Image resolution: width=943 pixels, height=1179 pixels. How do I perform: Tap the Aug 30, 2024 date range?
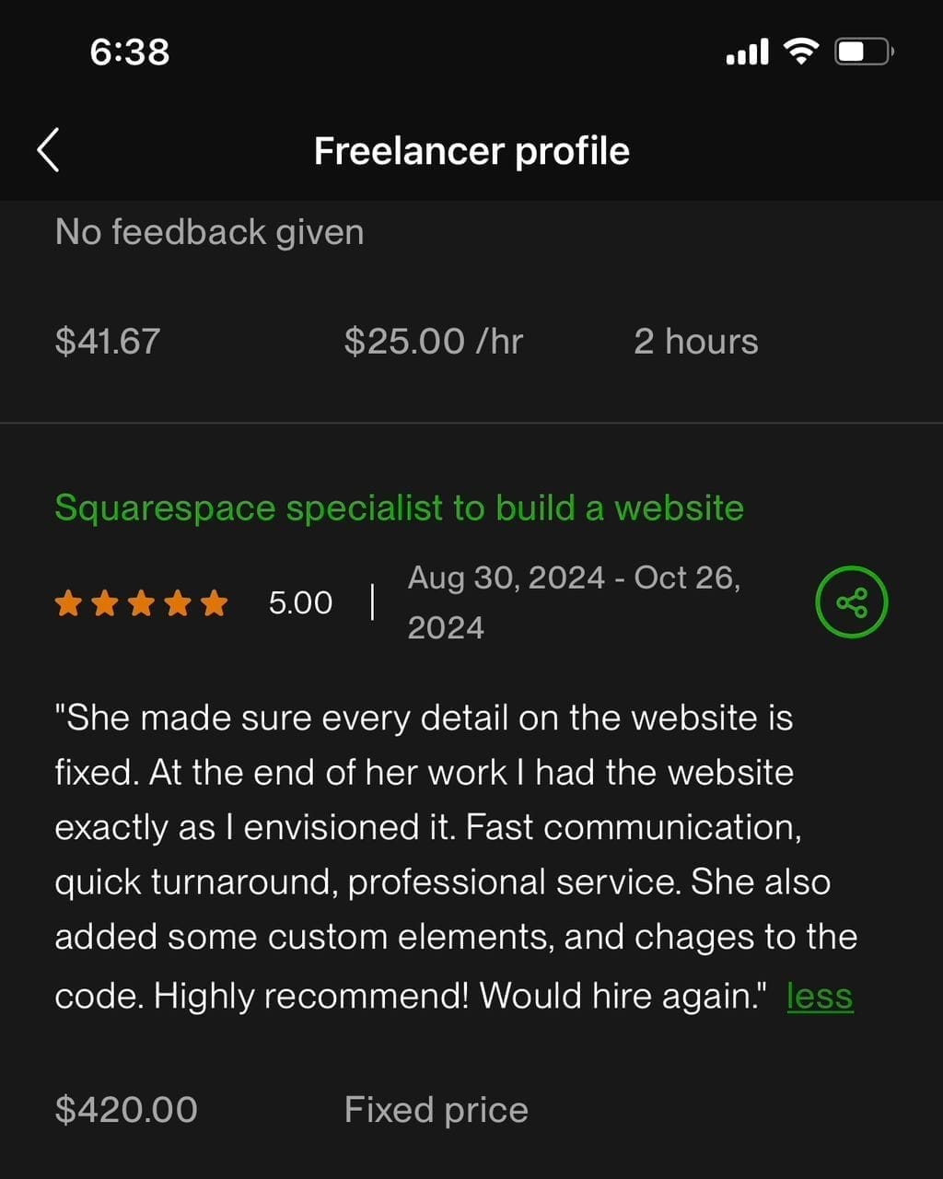point(574,602)
